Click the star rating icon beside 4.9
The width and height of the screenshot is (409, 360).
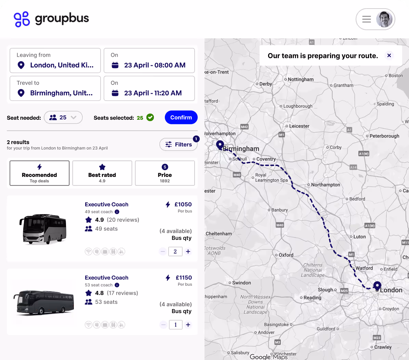click(89, 220)
